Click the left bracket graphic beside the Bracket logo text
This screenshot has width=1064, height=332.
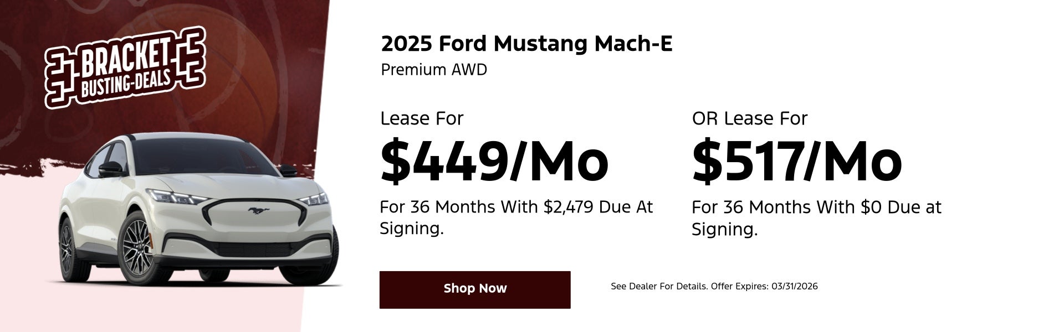click(x=59, y=82)
